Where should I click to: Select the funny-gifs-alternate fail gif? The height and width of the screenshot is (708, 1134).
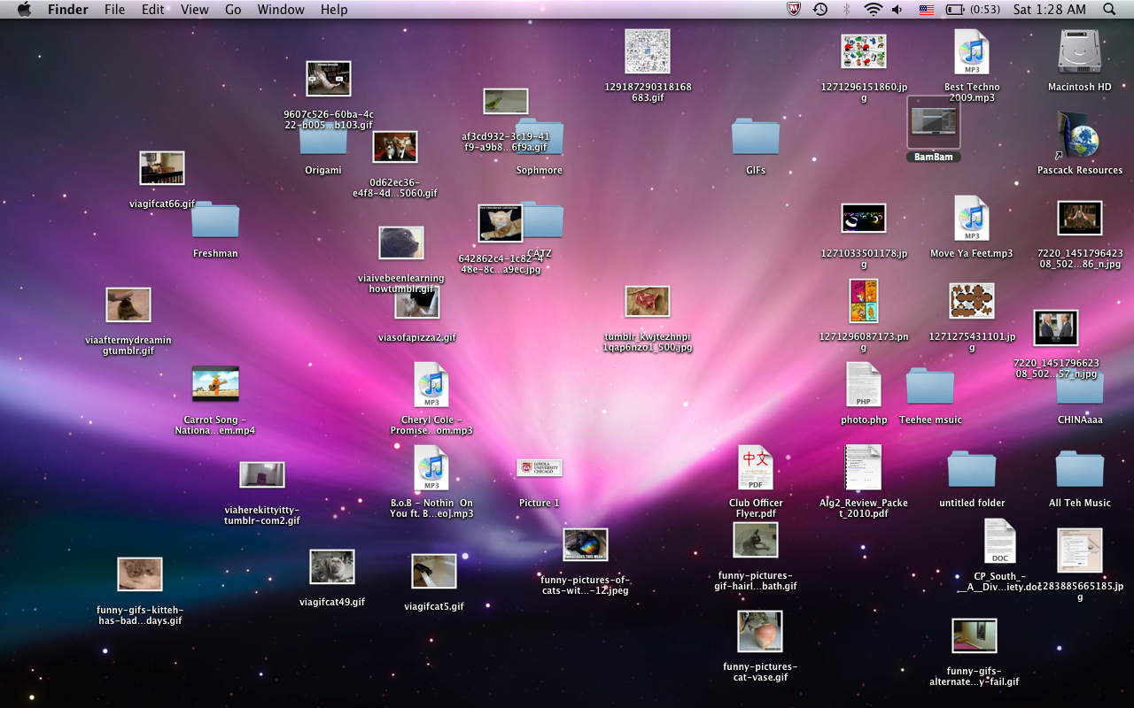[x=975, y=635]
